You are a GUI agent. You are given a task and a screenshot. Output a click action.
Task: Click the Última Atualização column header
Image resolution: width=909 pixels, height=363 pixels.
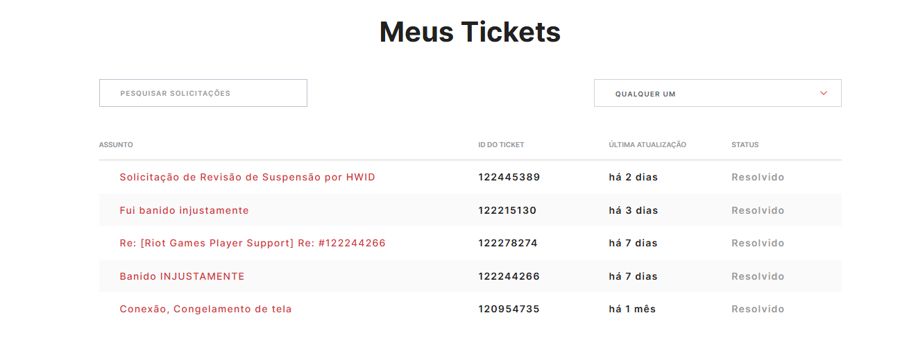[x=647, y=145]
